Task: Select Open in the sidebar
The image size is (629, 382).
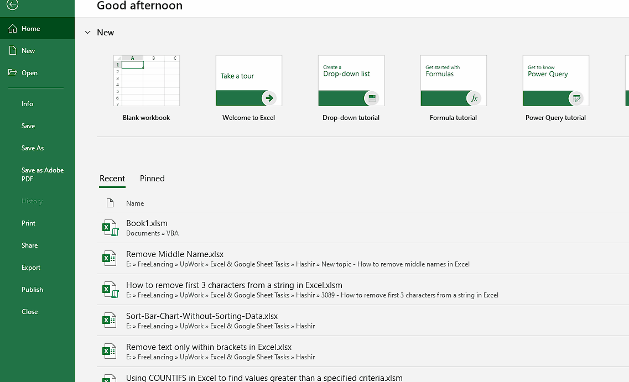Action: [37, 72]
